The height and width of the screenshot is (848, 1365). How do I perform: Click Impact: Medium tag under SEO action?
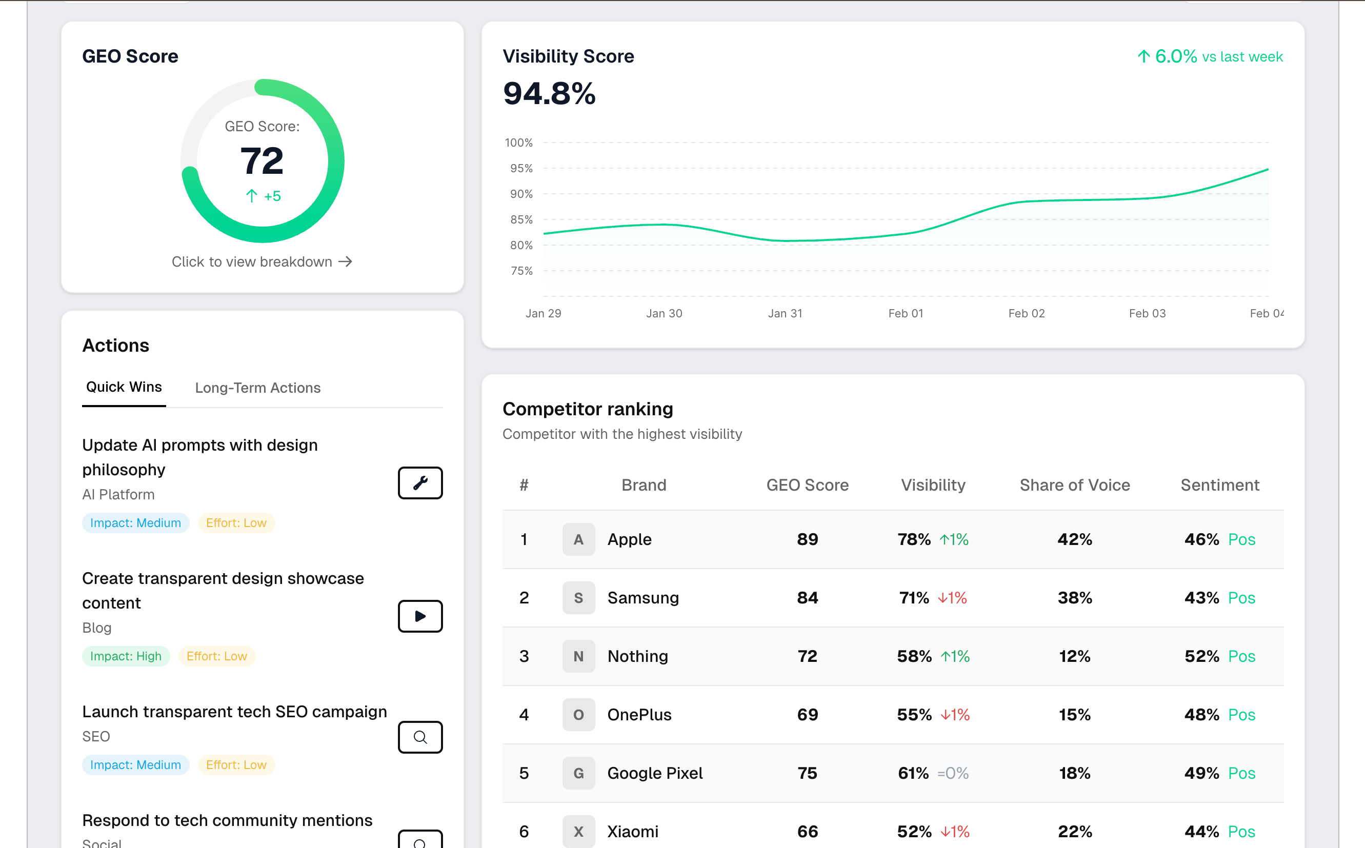[136, 764]
